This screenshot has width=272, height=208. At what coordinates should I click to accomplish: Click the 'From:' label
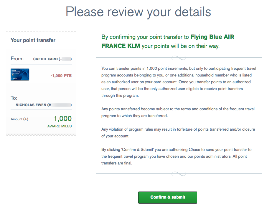click(x=17, y=59)
